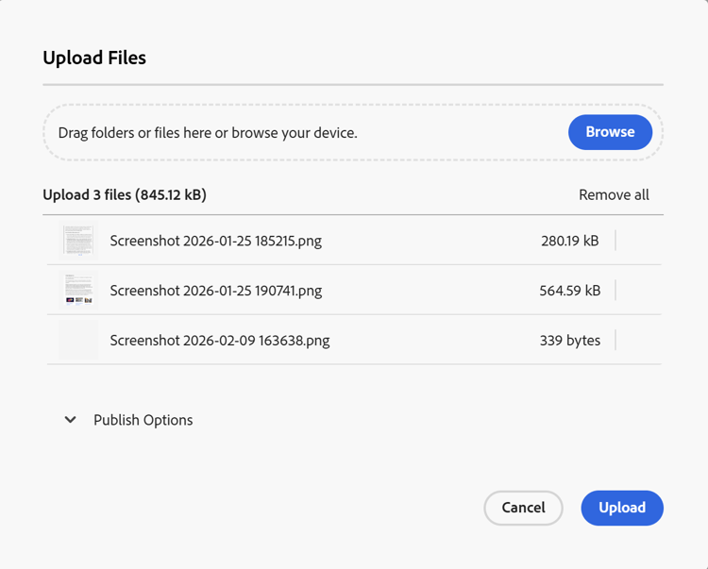Cancel the file upload dialog
The height and width of the screenshot is (569, 708).
pyautogui.click(x=523, y=508)
